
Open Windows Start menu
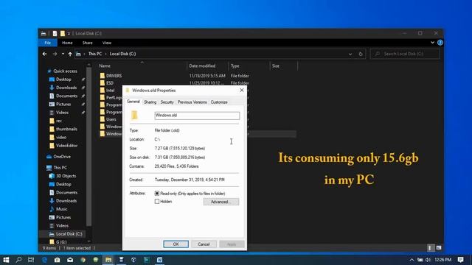[6, 260]
